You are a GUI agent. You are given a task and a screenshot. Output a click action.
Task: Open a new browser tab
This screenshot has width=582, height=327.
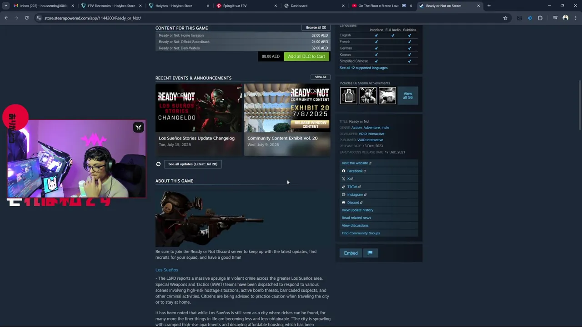pyautogui.click(x=489, y=6)
